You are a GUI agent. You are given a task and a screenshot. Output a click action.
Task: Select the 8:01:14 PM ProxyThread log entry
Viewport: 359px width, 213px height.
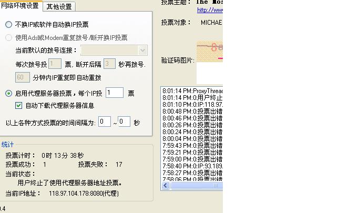(192, 90)
